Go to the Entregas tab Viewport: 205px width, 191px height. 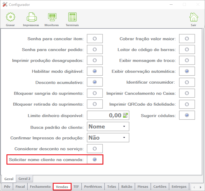click(179, 187)
